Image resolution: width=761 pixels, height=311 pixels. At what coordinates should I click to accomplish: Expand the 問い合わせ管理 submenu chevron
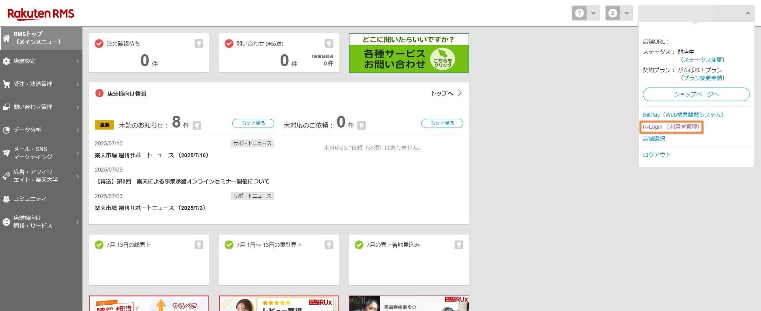[78, 107]
